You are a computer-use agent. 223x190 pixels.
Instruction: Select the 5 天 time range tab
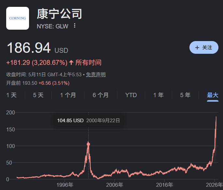click(38, 95)
